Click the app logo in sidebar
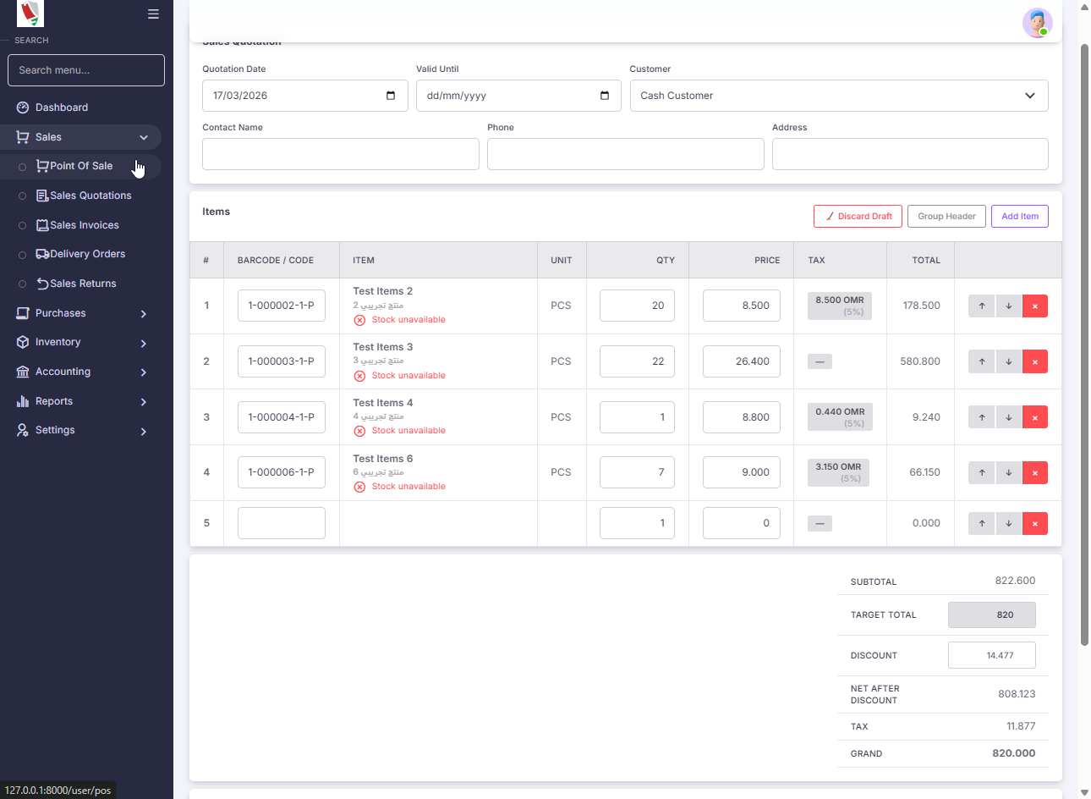The image size is (1091, 799). coord(30,14)
